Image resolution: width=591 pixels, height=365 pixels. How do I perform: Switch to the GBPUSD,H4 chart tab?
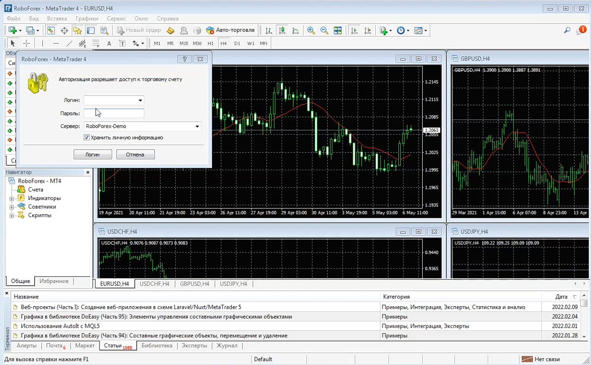point(194,284)
